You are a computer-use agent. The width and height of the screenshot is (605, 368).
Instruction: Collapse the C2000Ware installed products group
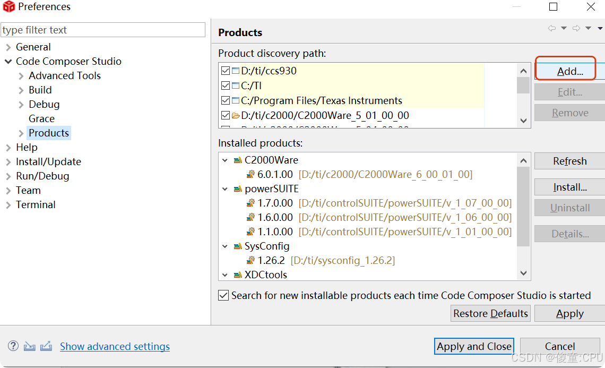click(225, 160)
